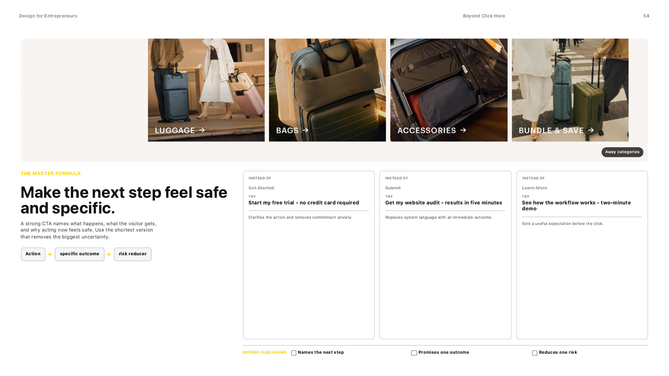This screenshot has width=669, height=376.
Task: Click 'Sets a useful expectation before the click'
Action: [x=563, y=224]
